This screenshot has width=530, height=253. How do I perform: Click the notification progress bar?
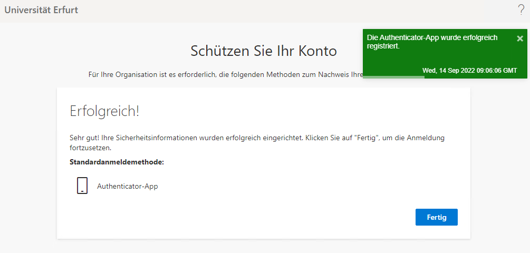394,77
